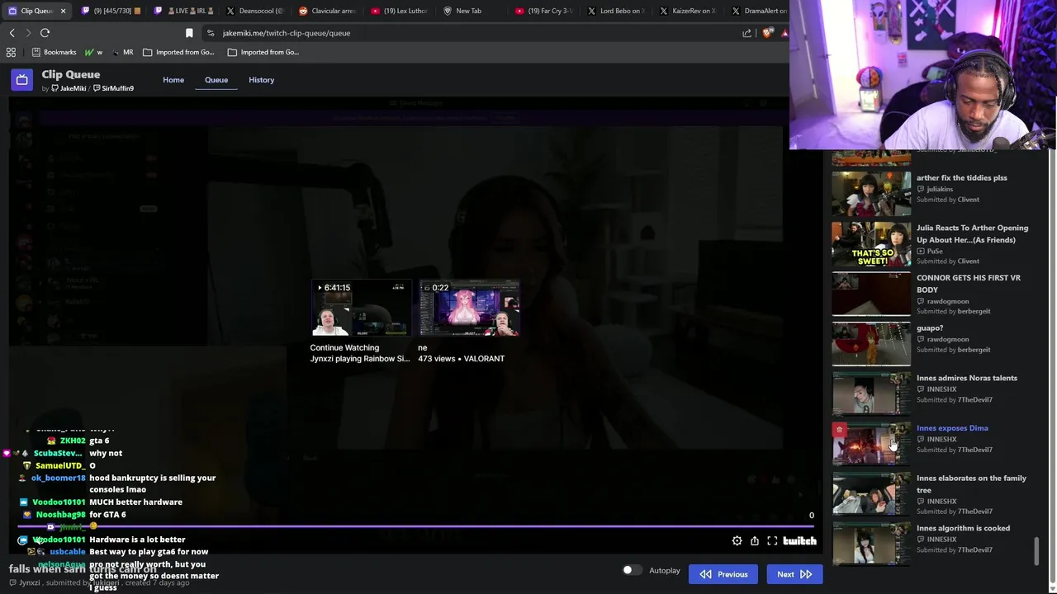
Task: Skip to the Next clip
Action: (794, 574)
